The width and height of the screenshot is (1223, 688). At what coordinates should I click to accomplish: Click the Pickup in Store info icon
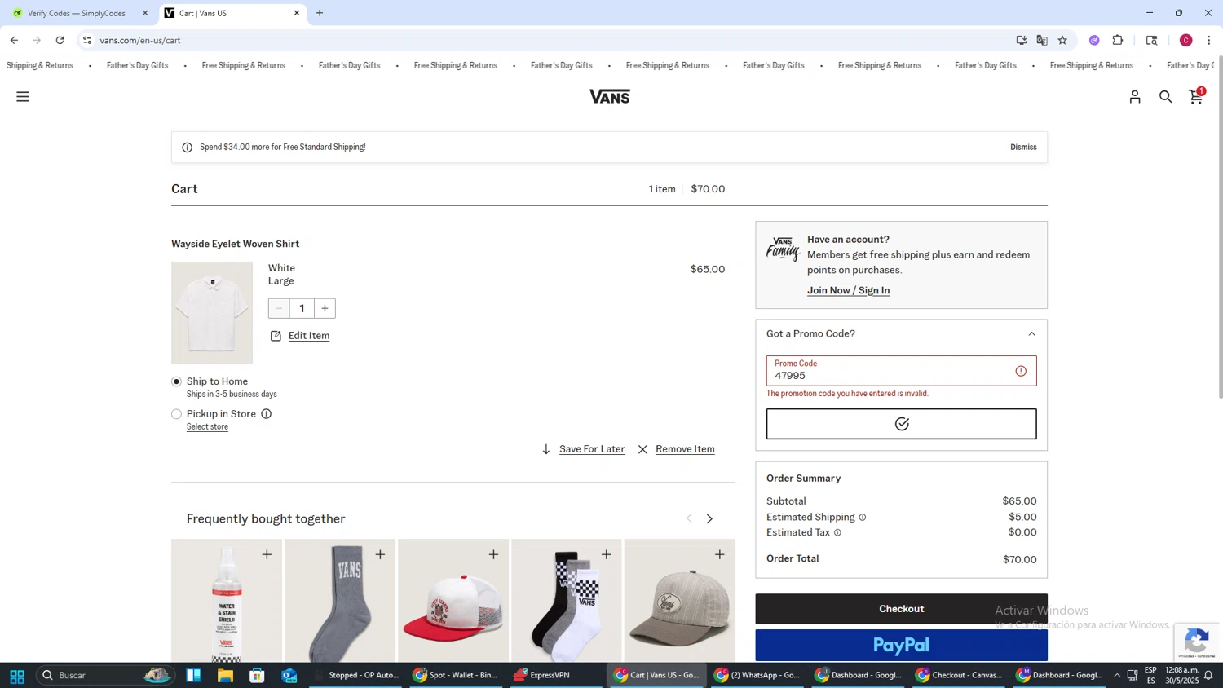[x=266, y=414]
